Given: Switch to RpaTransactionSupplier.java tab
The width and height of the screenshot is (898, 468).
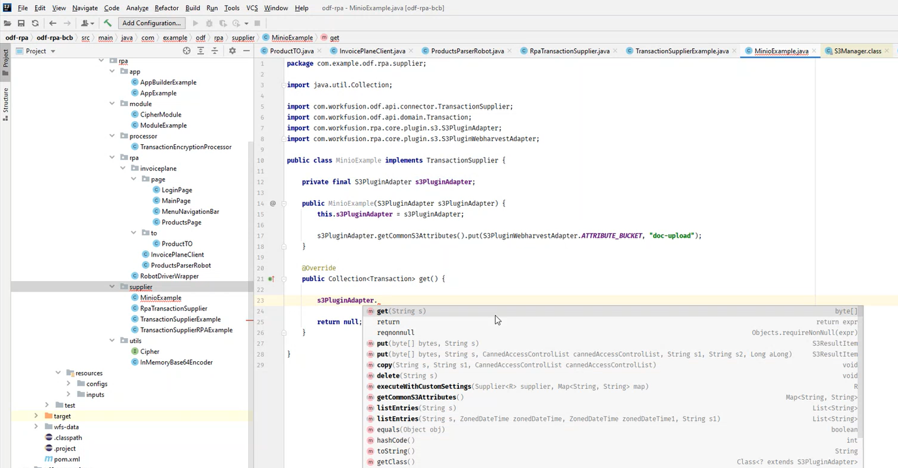Looking at the screenshot, I should coord(570,51).
